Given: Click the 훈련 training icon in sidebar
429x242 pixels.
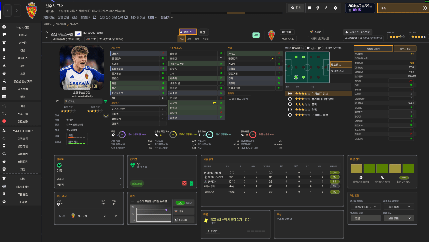Looking at the screenshot, I should point(4,66).
